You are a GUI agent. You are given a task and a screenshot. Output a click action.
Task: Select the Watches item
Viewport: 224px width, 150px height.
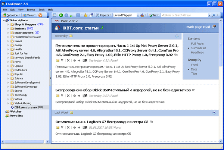[16, 112]
